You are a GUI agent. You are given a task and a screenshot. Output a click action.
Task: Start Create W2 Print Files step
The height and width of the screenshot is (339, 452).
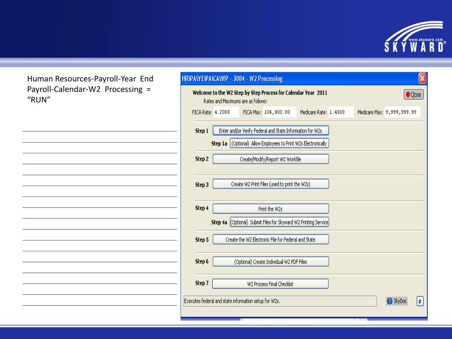pyautogui.click(x=271, y=184)
